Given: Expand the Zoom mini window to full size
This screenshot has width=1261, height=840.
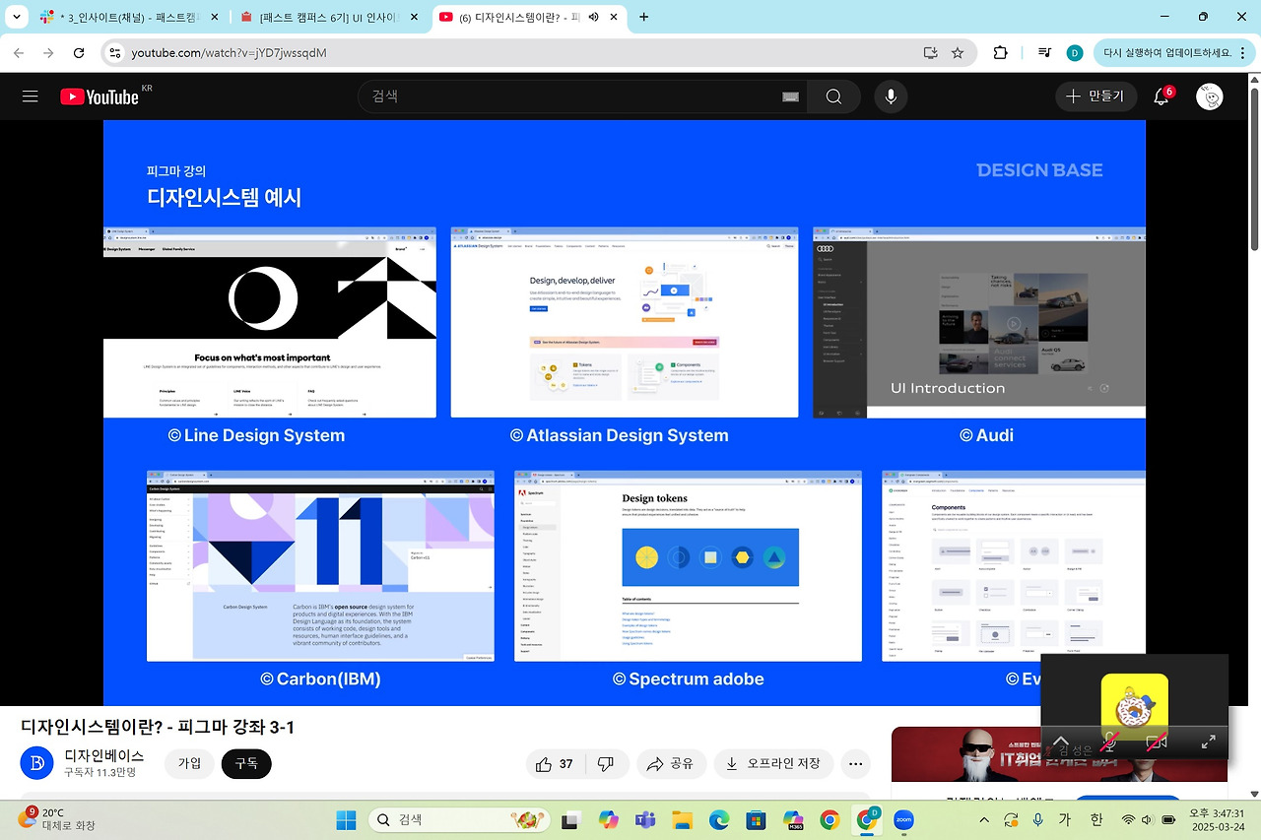Looking at the screenshot, I should click(1208, 742).
